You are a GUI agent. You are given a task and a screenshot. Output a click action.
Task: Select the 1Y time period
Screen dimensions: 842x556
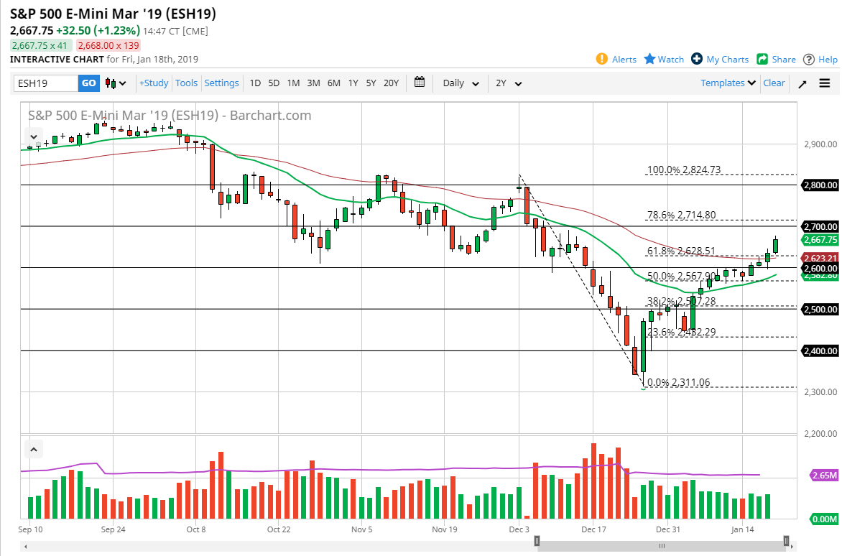pos(353,83)
